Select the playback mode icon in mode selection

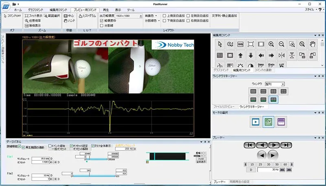pyautogui.click(x=256, y=121)
